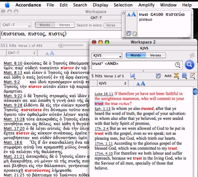Open the KJVS search text dropdown
198x177 pixels.
(107, 56)
